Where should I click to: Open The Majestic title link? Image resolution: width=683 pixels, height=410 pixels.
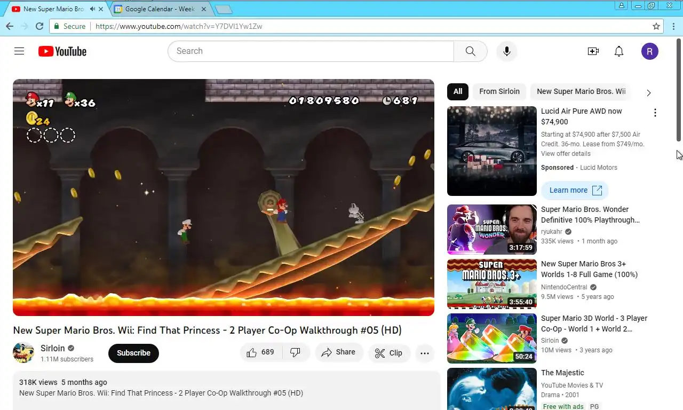562,373
